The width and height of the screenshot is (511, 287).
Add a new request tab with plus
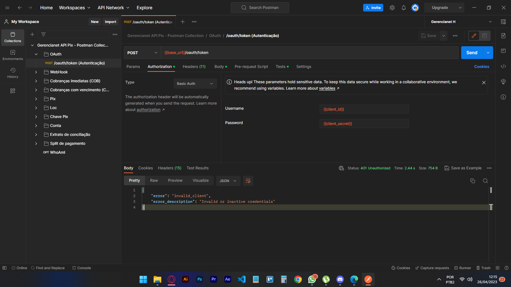183,22
